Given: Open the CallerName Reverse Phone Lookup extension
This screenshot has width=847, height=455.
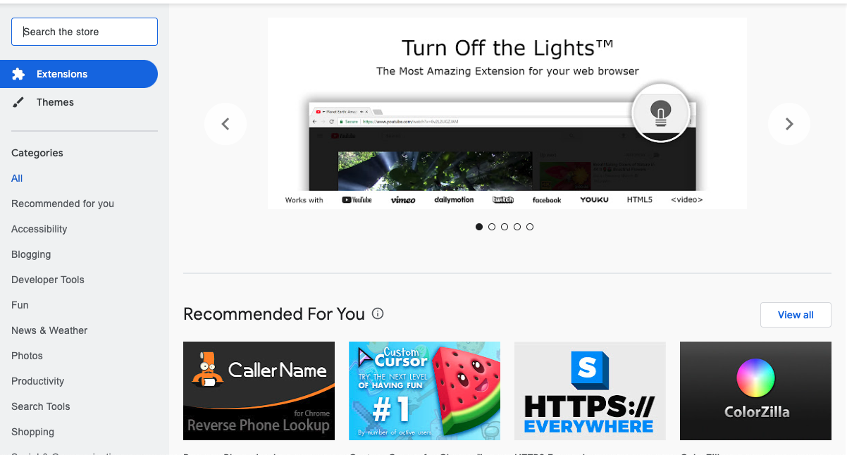Looking at the screenshot, I should (259, 391).
